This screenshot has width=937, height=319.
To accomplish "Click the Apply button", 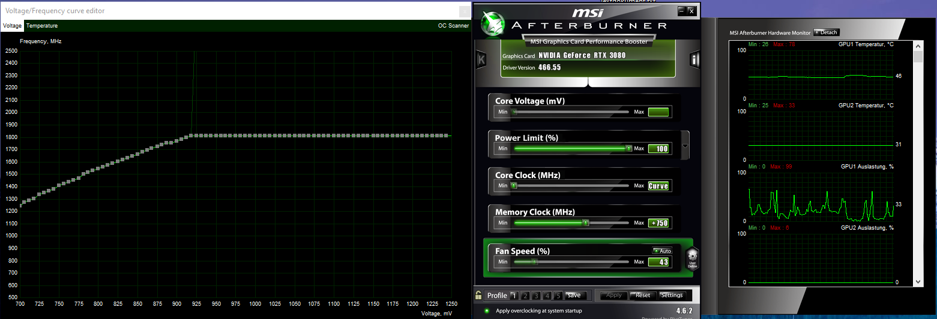I will pos(614,295).
